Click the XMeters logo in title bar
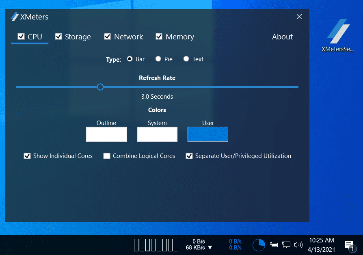 coord(15,17)
